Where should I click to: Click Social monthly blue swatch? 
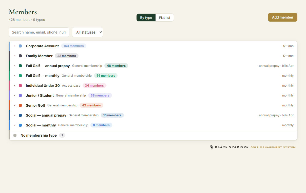coord(20,125)
